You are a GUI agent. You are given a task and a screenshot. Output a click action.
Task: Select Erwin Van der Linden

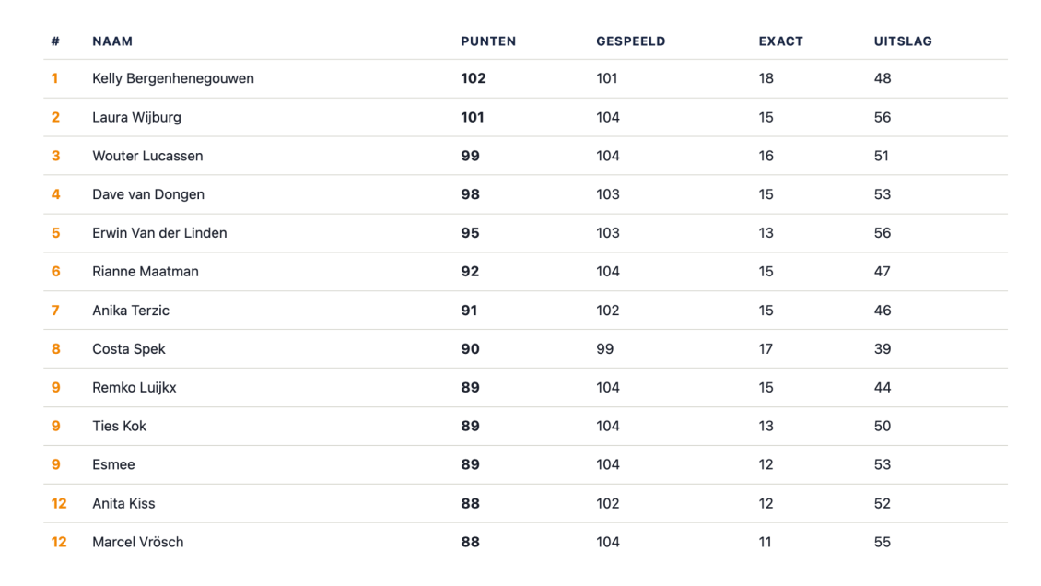[x=159, y=233]
